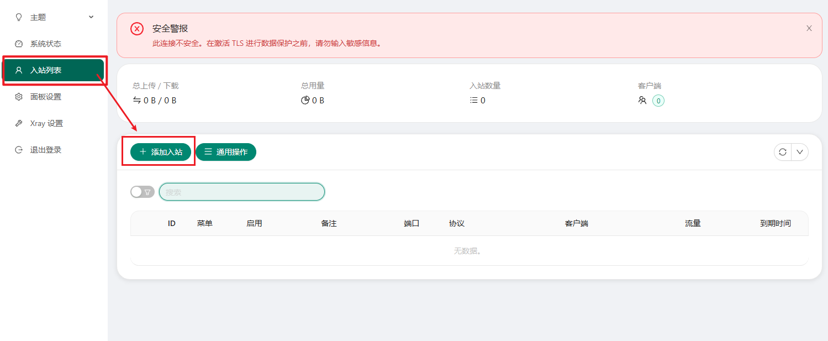Click the 0 B / 0 B traffic value
This screenshot has height=341, width=828.
pos(160,101)
